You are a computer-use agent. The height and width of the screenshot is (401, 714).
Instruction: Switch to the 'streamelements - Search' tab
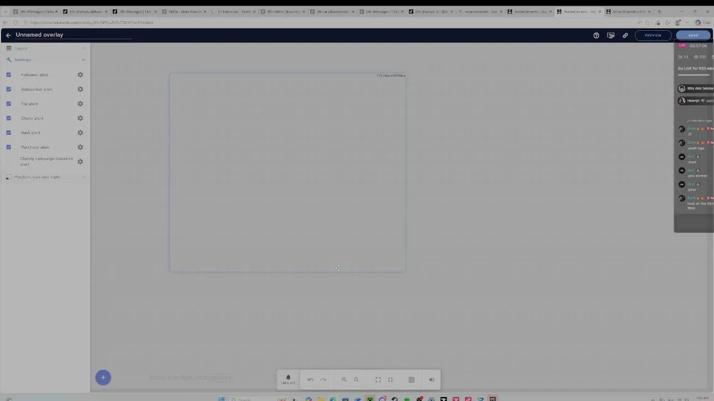point(480,11)
